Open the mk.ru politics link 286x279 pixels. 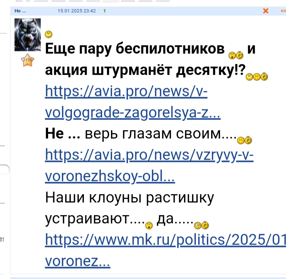[166, 250]
